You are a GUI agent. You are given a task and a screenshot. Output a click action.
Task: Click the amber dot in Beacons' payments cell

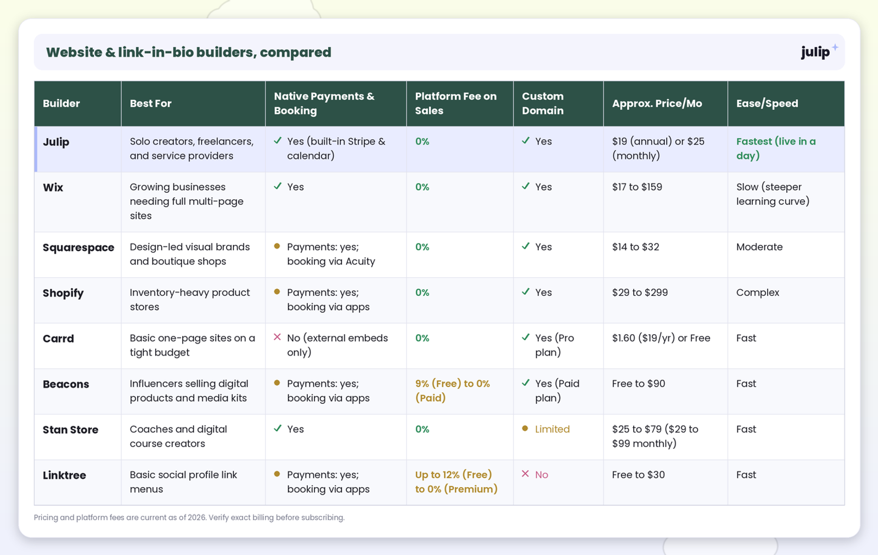pyautogui.click(x=277, y=383)
